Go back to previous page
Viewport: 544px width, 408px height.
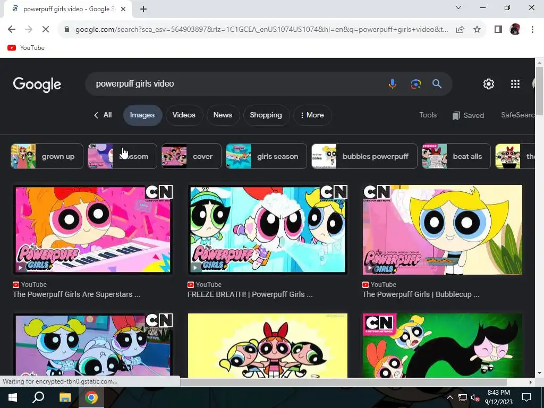click(12, 30)
